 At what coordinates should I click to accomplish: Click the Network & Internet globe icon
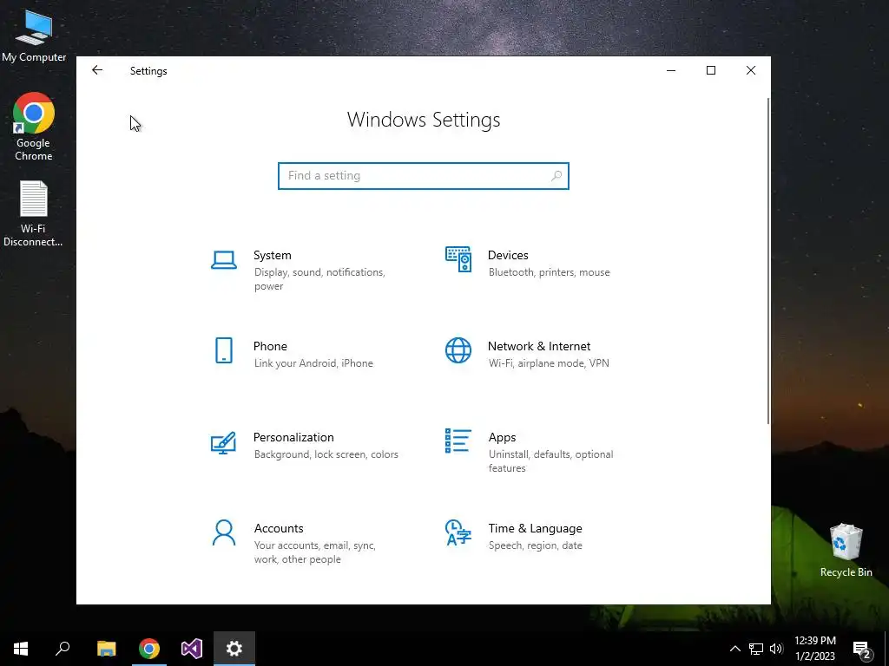[458, 350]
